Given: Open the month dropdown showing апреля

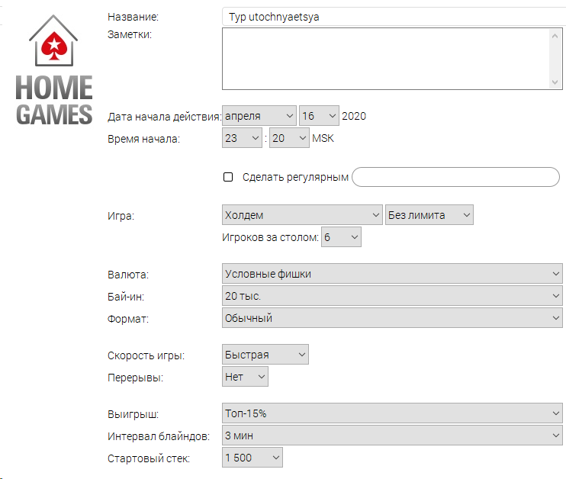Looking at the screenshot, I should pos(259,116).
